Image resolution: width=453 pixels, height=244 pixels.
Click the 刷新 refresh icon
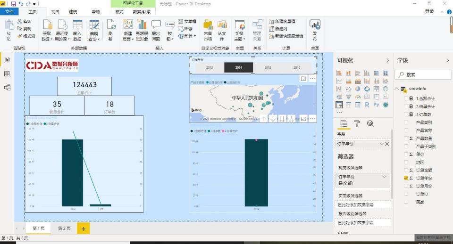tap(111, 25)
